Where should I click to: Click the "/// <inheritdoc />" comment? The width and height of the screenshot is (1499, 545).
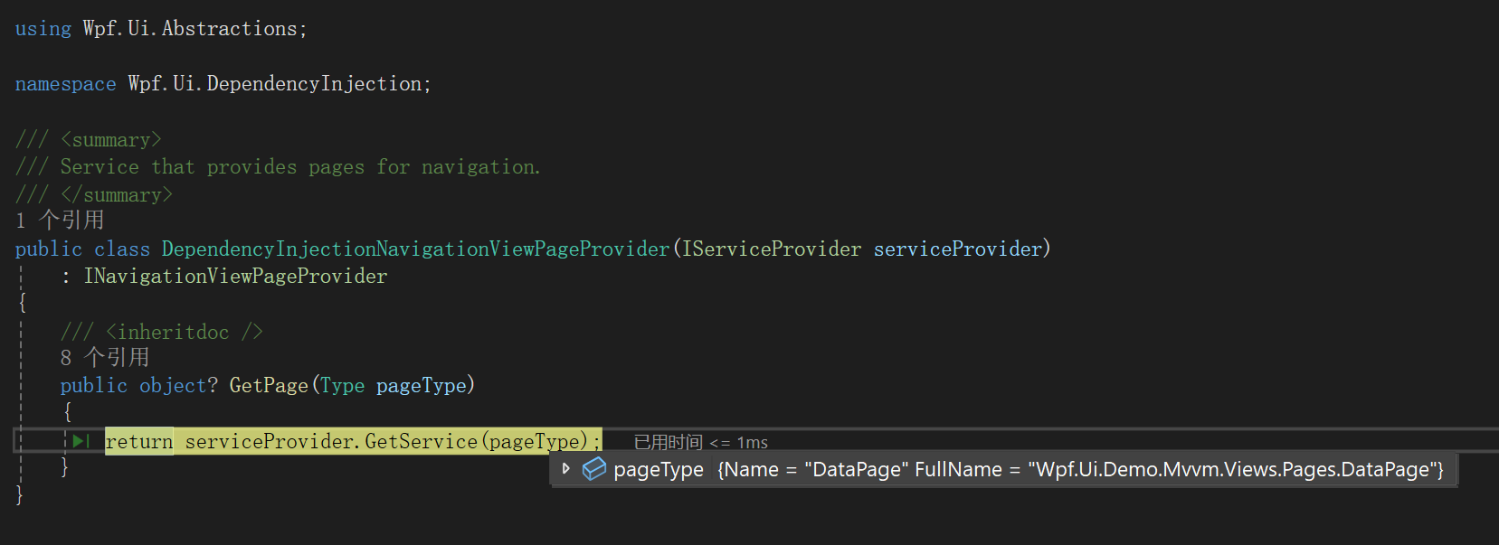(x=162, y=332)
